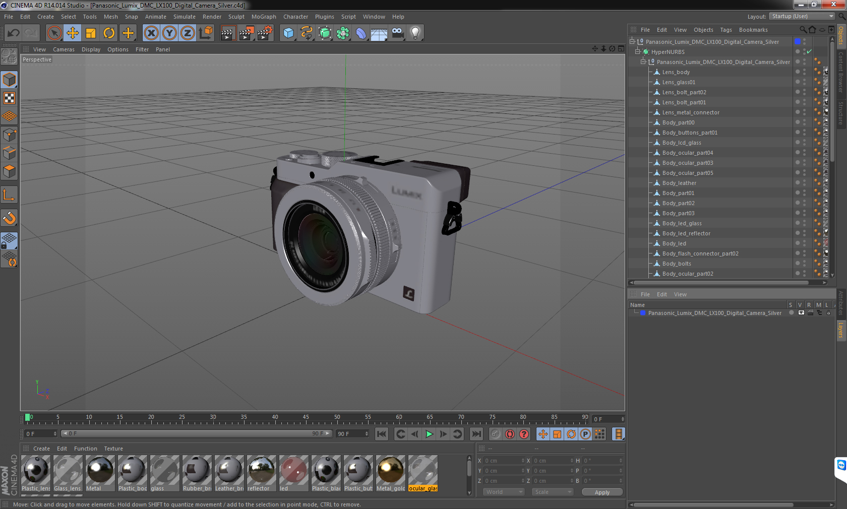Open material manager Texture menu

coord(113,449)
